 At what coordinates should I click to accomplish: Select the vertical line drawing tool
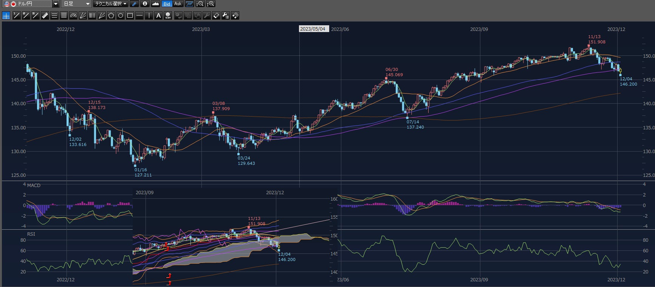click(149, 15)
